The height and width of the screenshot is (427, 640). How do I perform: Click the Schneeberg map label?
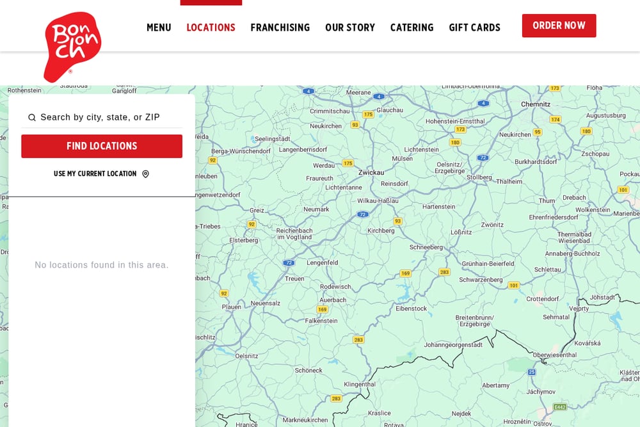(x=426, y=247)
